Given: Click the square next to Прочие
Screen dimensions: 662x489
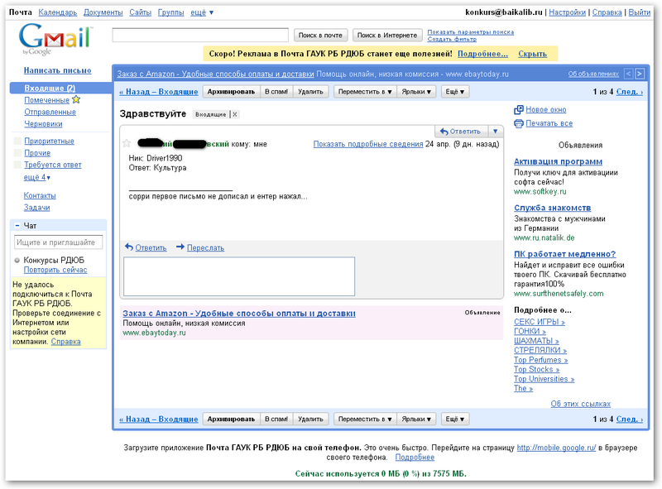Looking at the screenshot, I should click(x=17, y=153).
